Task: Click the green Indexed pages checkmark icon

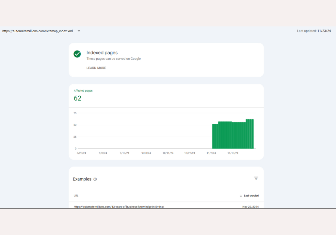Action: pyautogui.click(x=77, y=54)
